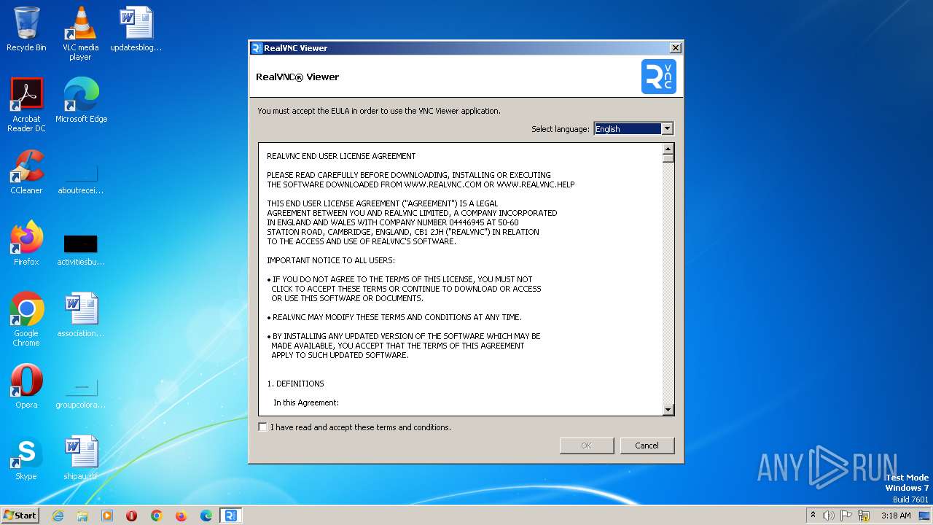The image size is (933, 525).
Task: Open Acrobat Reader DC shortcut
Action: [26, 104]
